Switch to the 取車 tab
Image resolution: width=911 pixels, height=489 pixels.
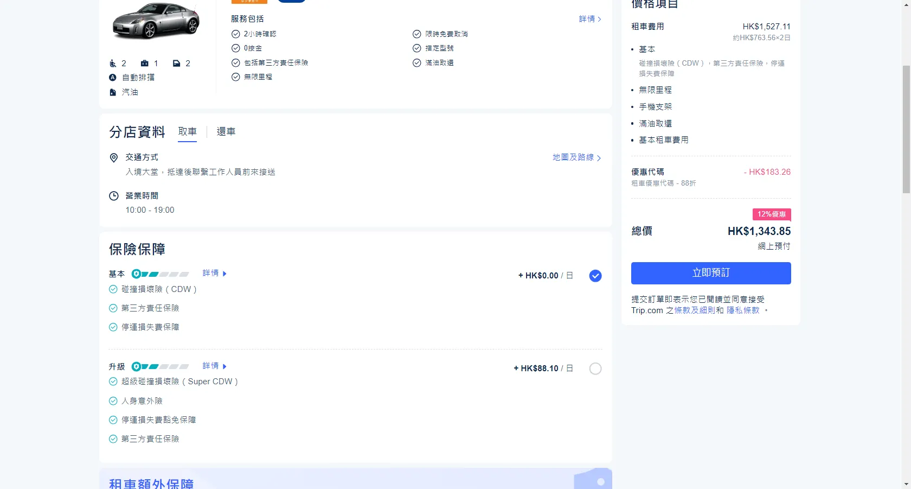coord(187,132)
